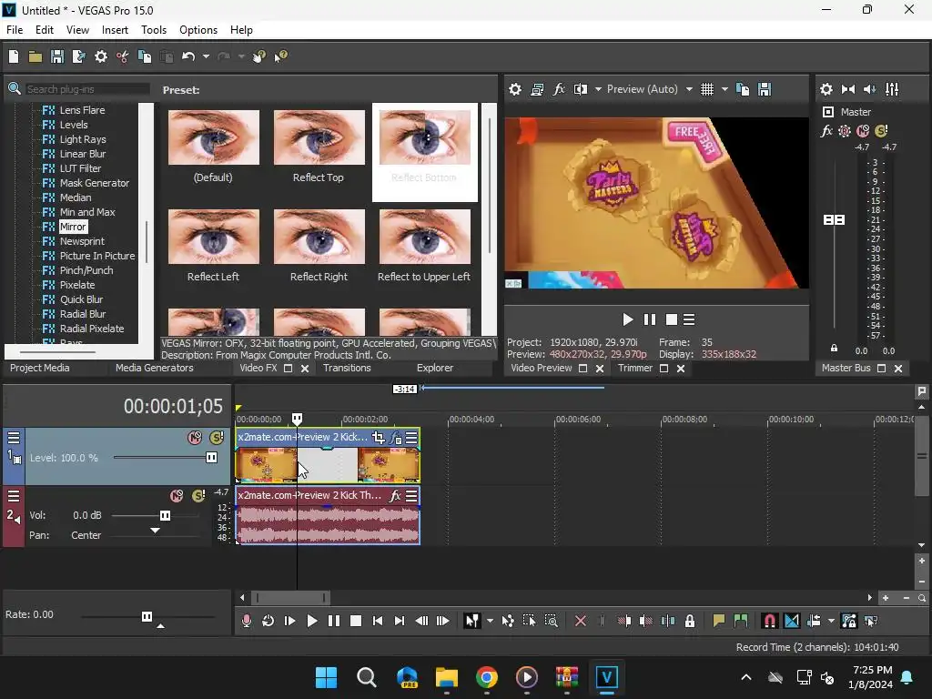Open the Tools menu

[x=153, y=30]
